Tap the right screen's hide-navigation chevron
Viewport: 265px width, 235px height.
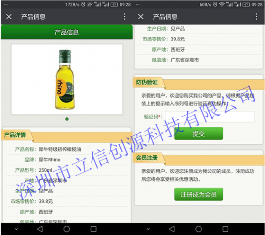(148, 229)
